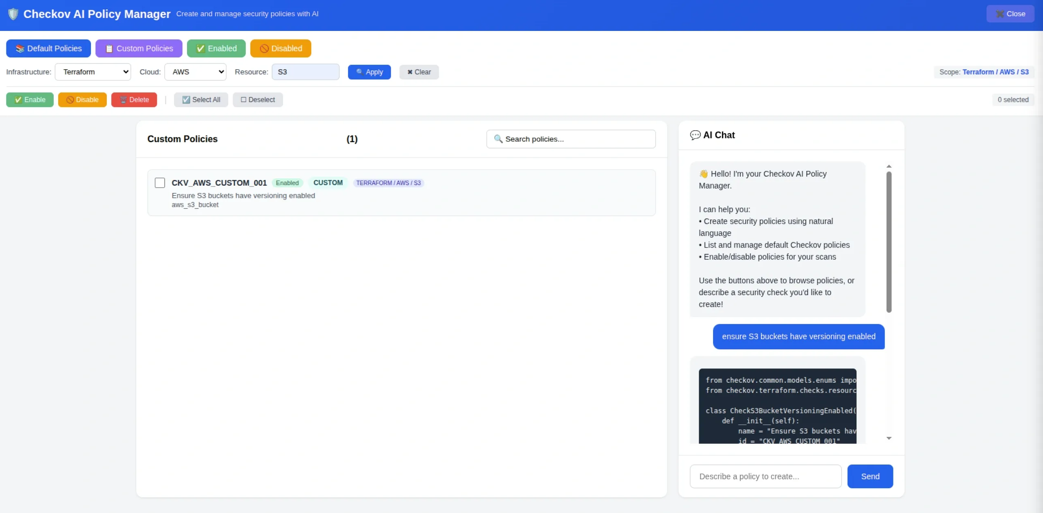1043x513 pixels.
Task: Click the AI Chat speech bubble icon
Action: (x=695, y=135)
